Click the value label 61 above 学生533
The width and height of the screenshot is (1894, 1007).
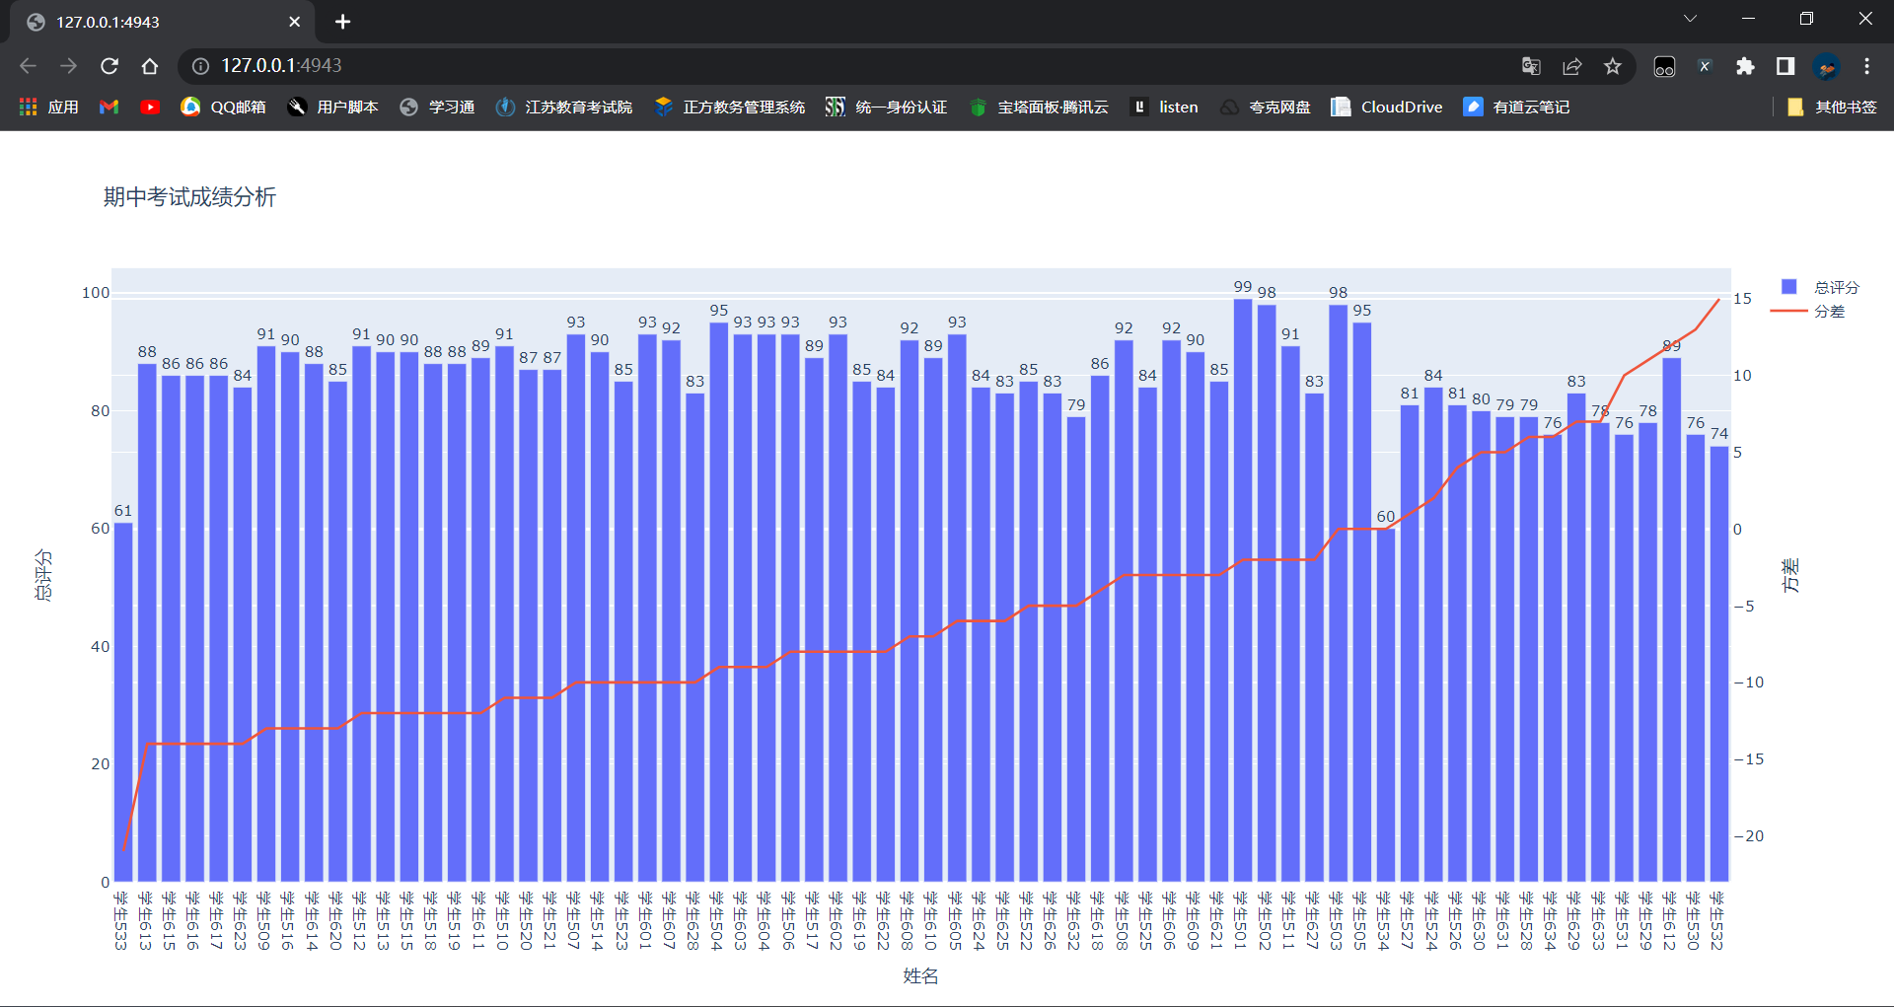[123, 511]
